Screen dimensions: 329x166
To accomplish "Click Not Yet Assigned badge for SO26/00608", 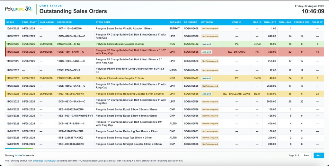I will 210,29.
